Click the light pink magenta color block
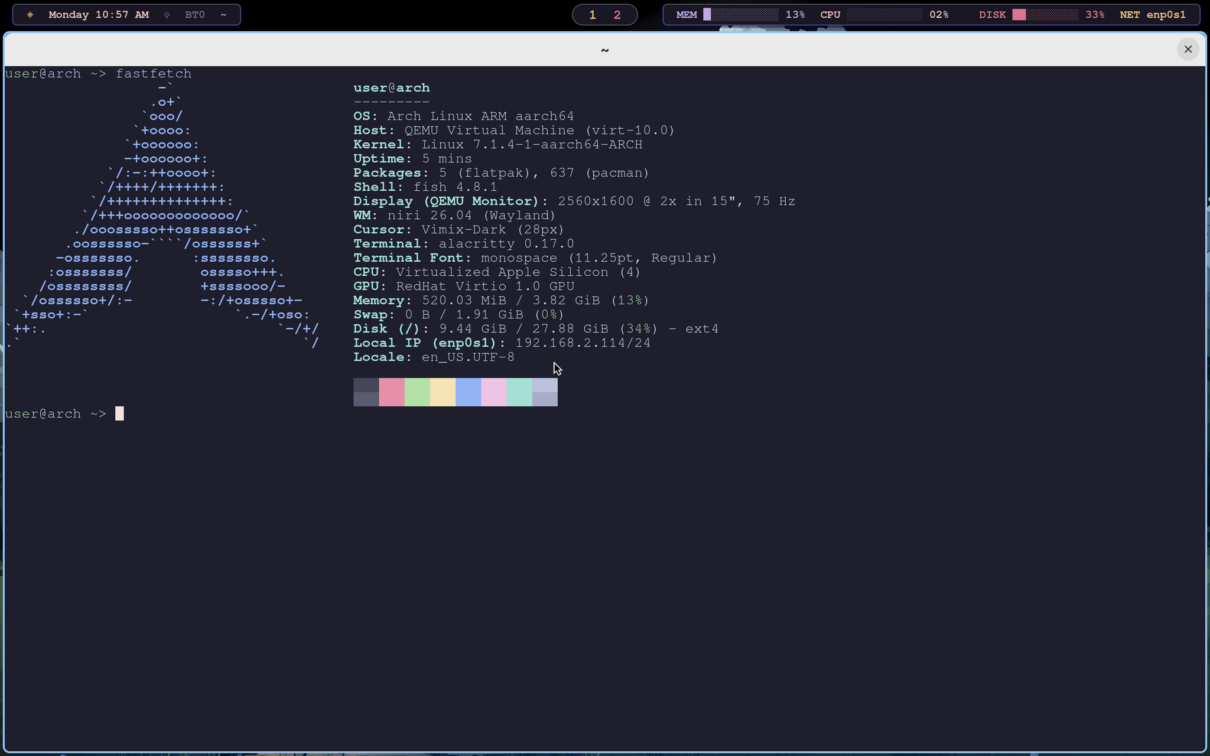The height and width of the screenshot is (756, 1210). click(494, 392)
